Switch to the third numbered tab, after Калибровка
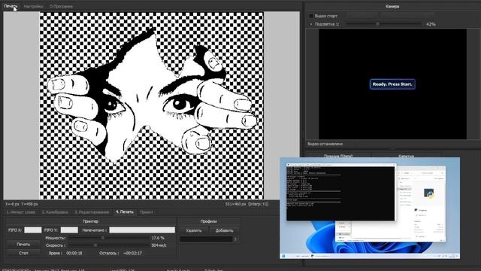Screen dimensions: 481x271 (x=92, y=212)
